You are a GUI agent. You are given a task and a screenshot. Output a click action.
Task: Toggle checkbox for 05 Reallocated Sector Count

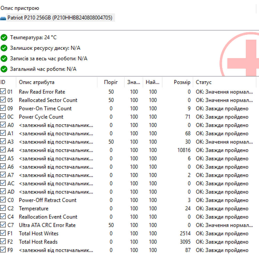(x=3, y=100)
